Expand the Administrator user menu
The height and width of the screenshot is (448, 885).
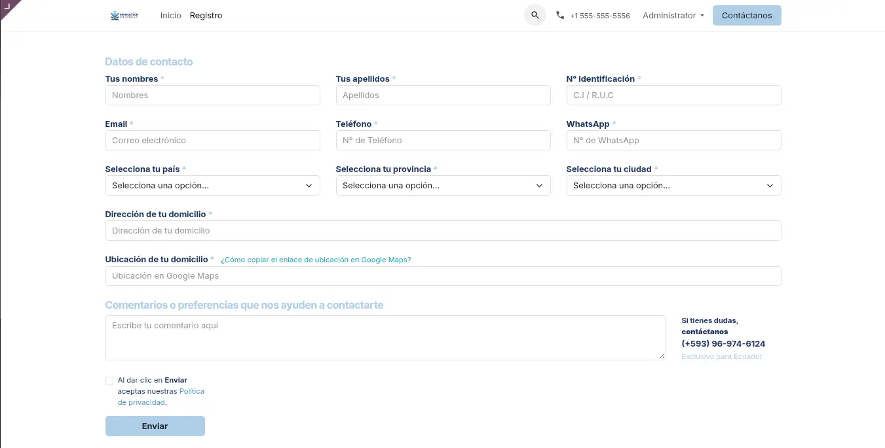673,16
